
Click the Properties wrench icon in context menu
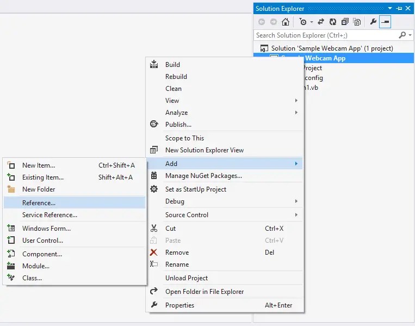[x=154, y=305]
